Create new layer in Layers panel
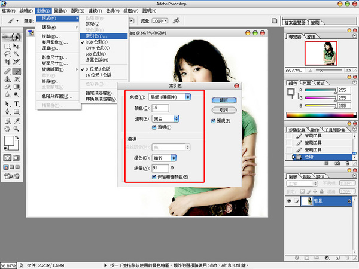This screenshot has height=269, width=359. (x=337, y=258)
